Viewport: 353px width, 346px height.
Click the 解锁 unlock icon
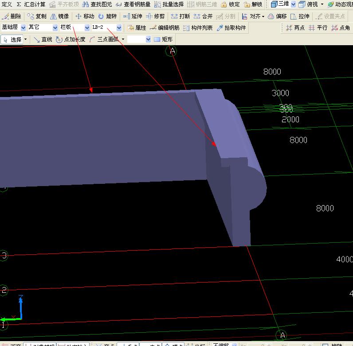(x=253, y=4)
